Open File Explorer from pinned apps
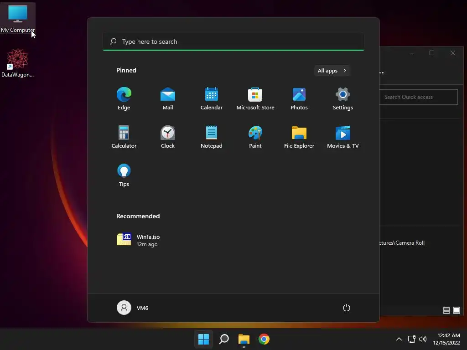Image resolution: width=467 pixels, height=350 pixels. tap(299, 137)
